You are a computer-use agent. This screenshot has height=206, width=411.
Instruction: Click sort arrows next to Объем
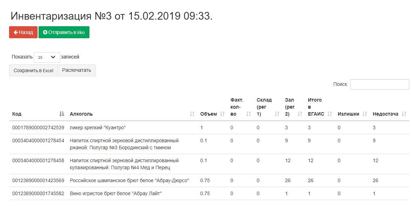(x=222, y=114)
